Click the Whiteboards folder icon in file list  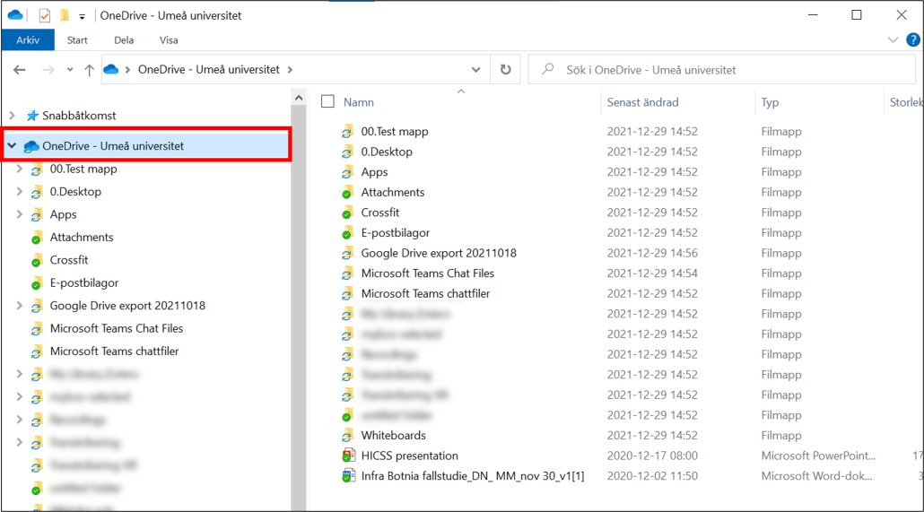coord(348,436)
